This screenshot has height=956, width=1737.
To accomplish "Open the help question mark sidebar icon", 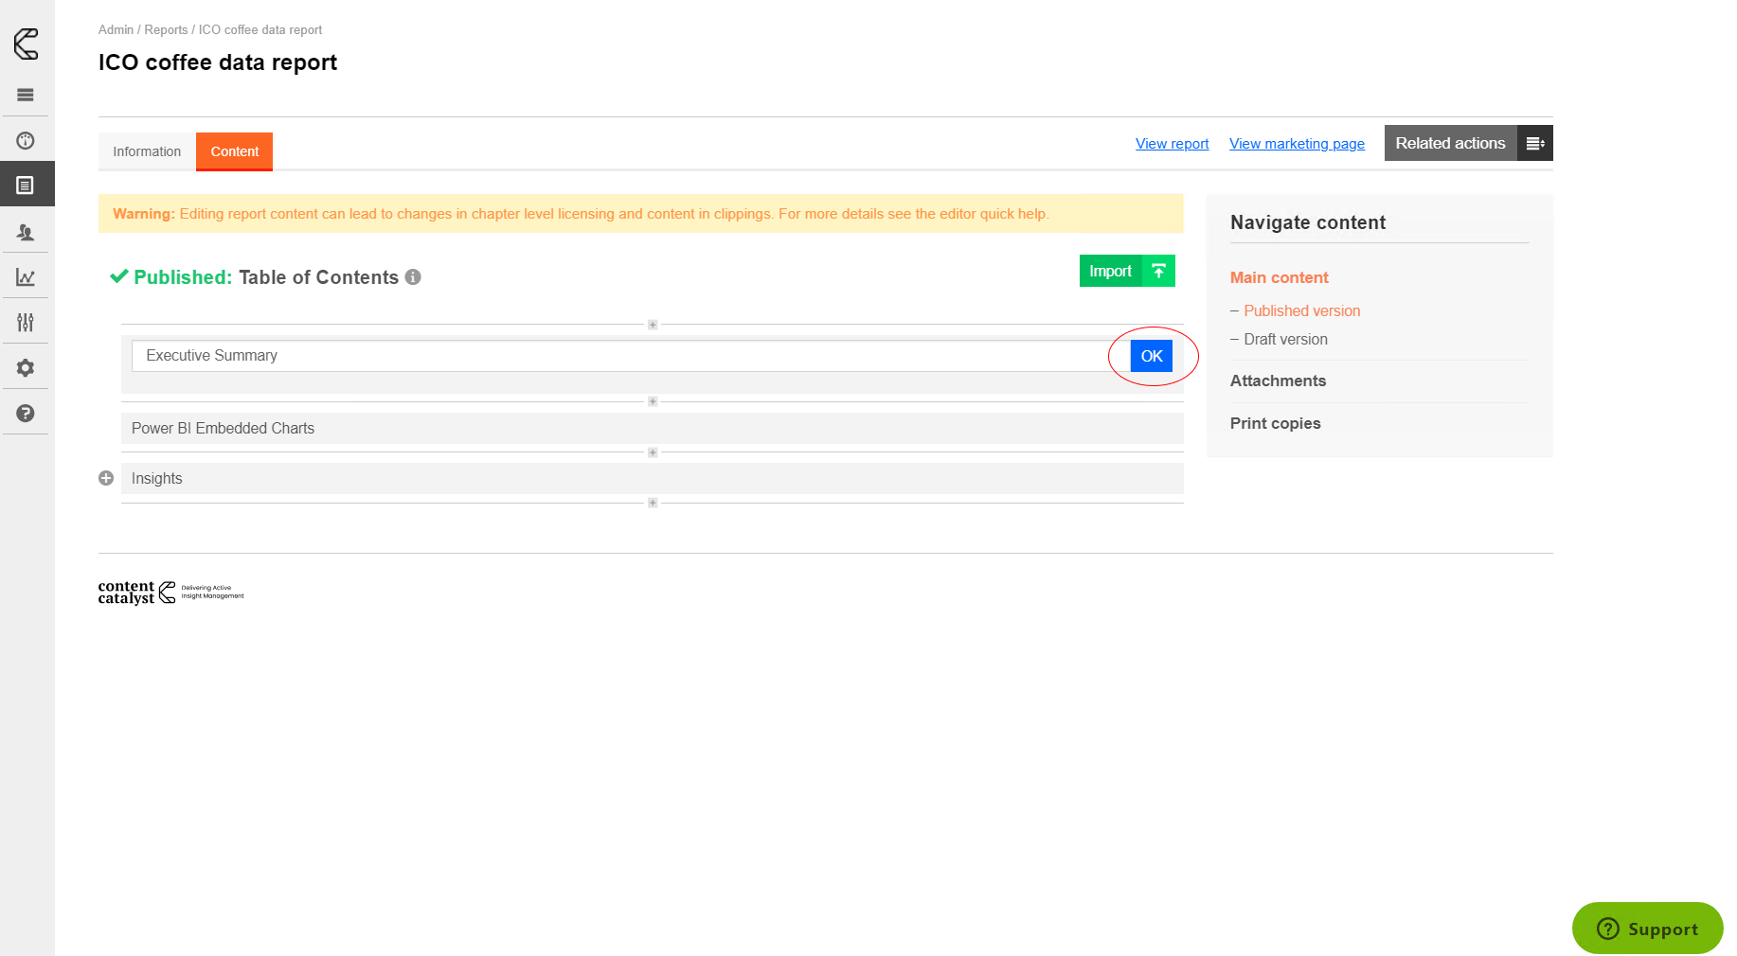I will (x=26, y=414).
